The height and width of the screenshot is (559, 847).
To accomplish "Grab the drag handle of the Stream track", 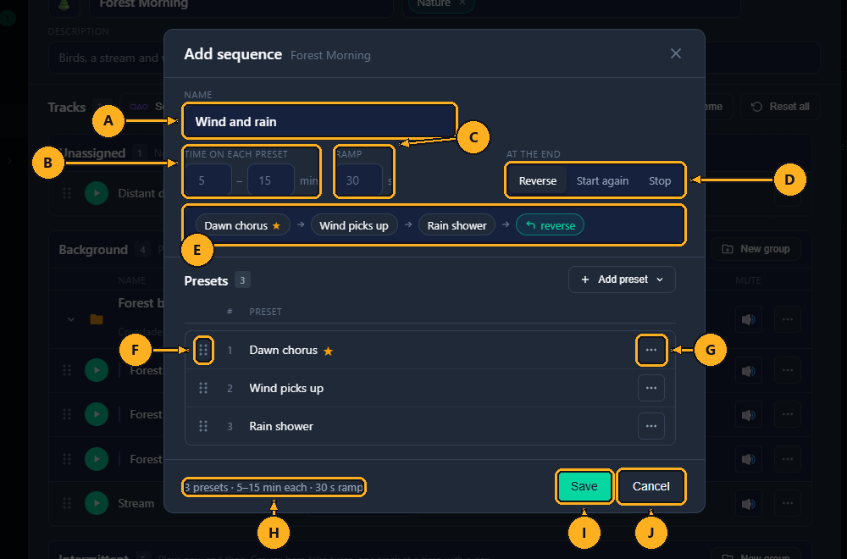I will [67, 503].
